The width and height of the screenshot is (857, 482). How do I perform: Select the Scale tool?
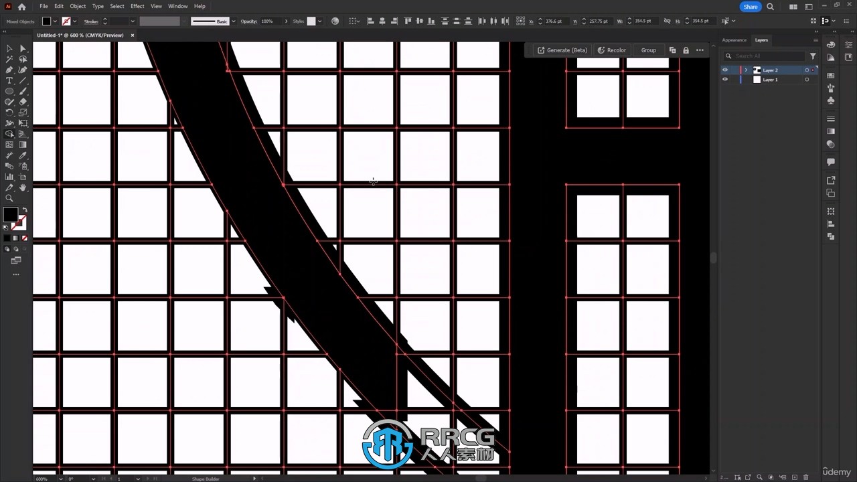click(x=23, y=112)
